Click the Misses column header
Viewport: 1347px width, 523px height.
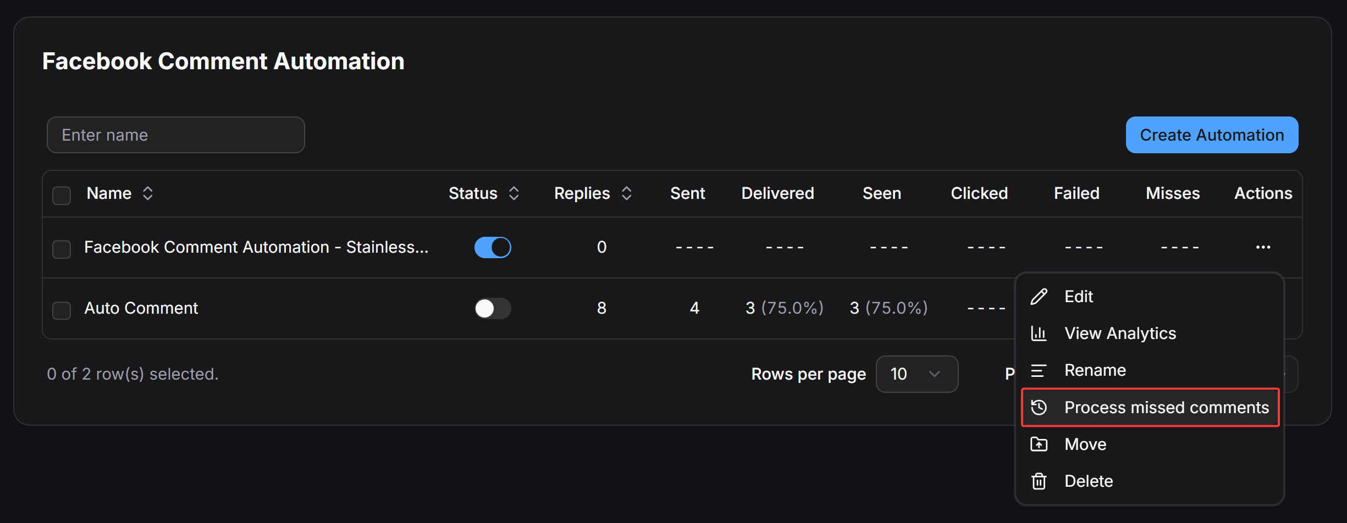1173,193
